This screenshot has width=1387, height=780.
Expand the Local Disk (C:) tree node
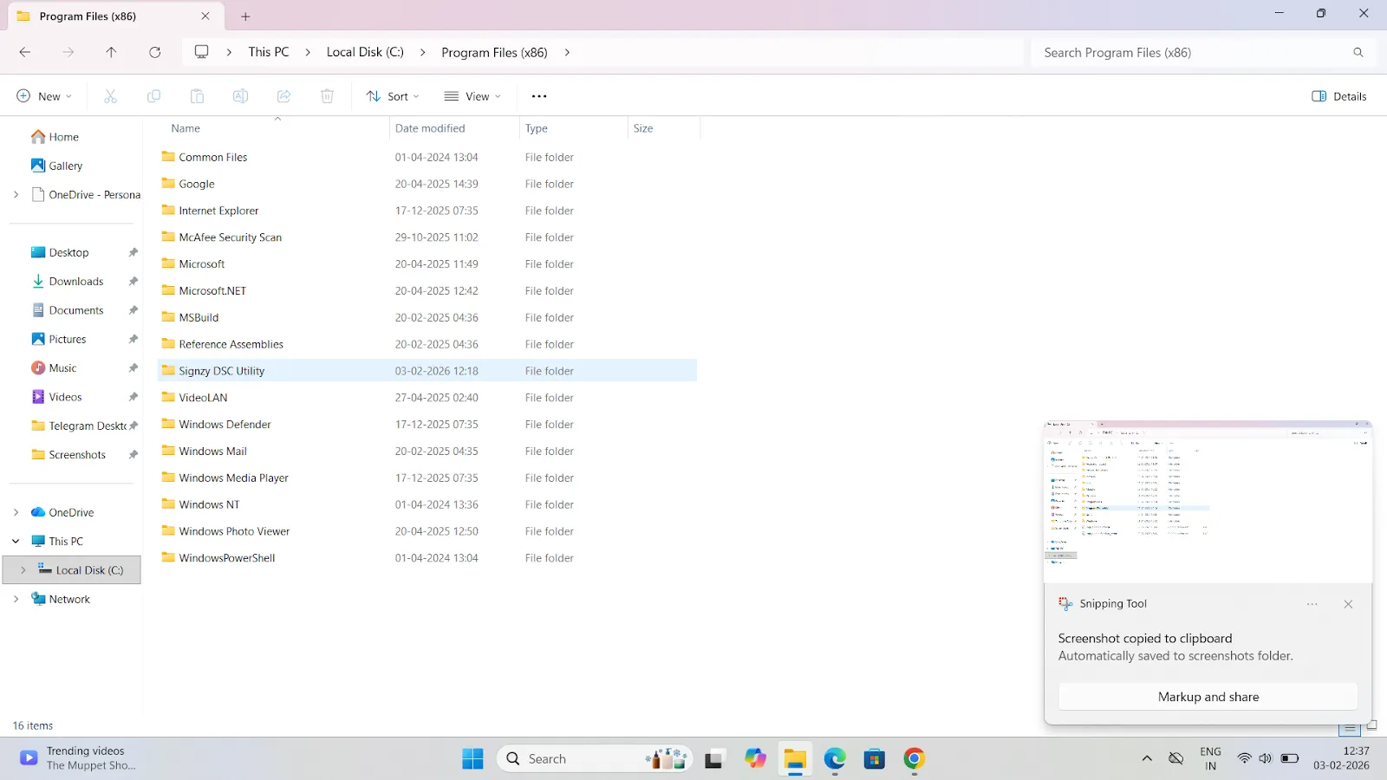tap(23, 570)
